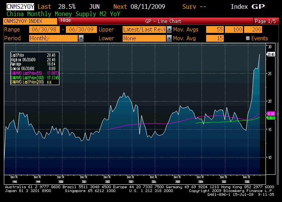Edit the lower Mov. Avg 15 field
The height and width of the screenshot is (202, 282).
pos(215,38)
